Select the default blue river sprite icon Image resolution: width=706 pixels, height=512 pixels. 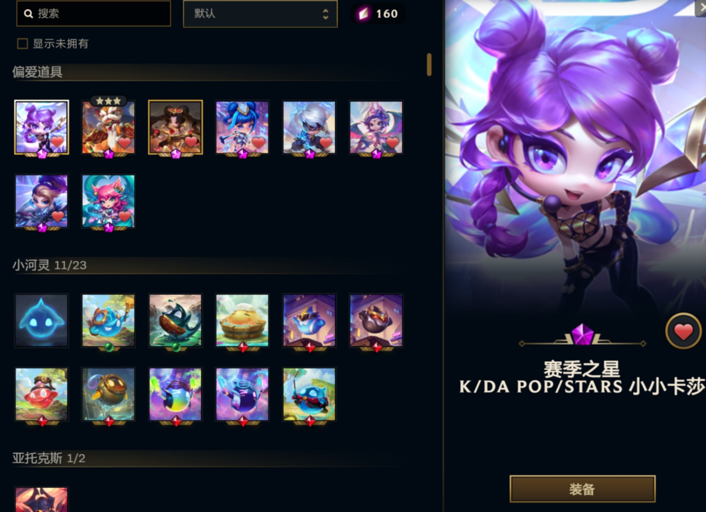(41, 320)
